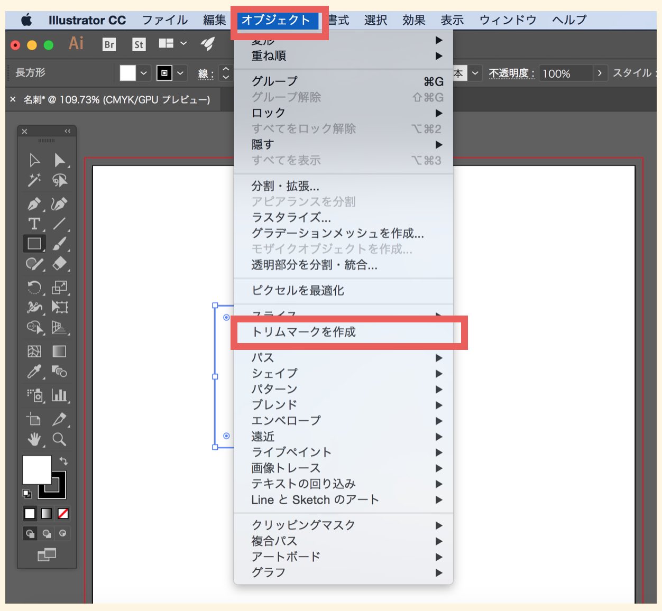Enable Draw Normal mode
Viewport: 662px width, 611px height.
[x=30, y=533]
